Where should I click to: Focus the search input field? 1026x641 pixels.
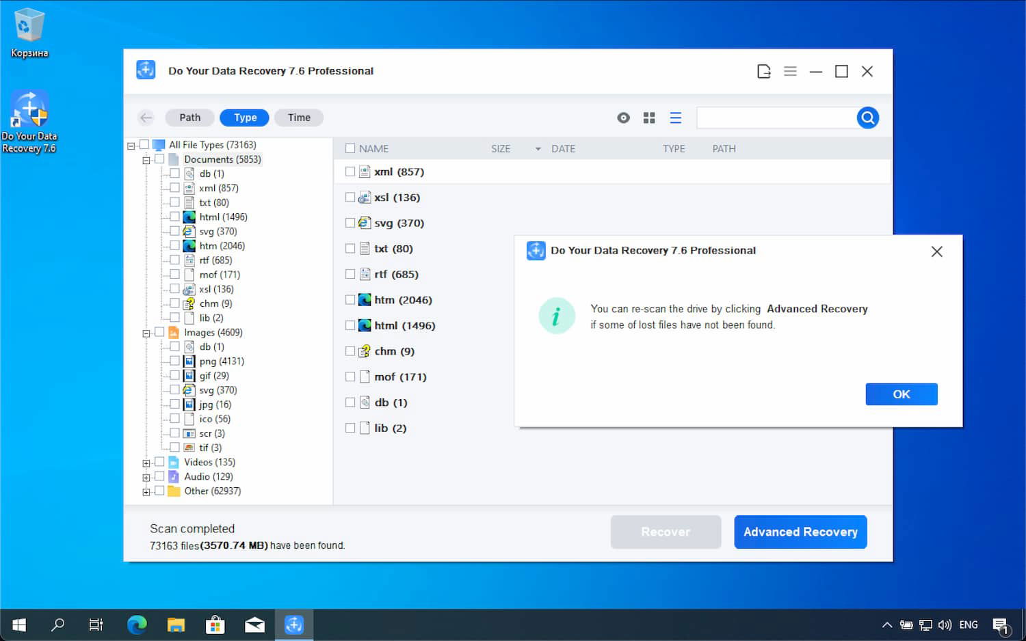776,118
